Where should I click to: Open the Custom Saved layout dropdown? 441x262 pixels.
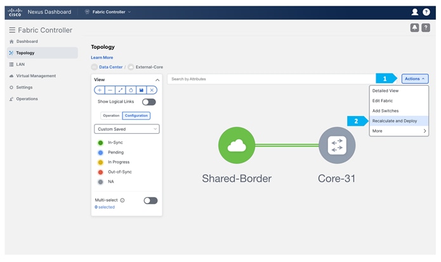tap(126, 129)
